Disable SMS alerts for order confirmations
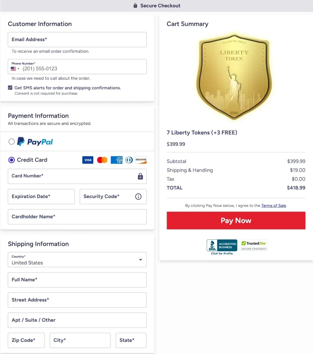 [10, 87]
